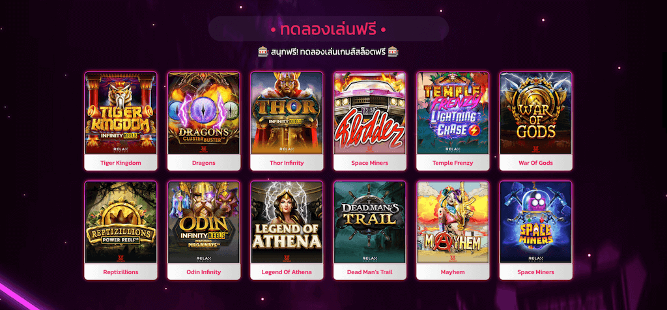Open the War of Gods game thumbnail
Viewport: 667px width, 310px height.
point(535,113)
